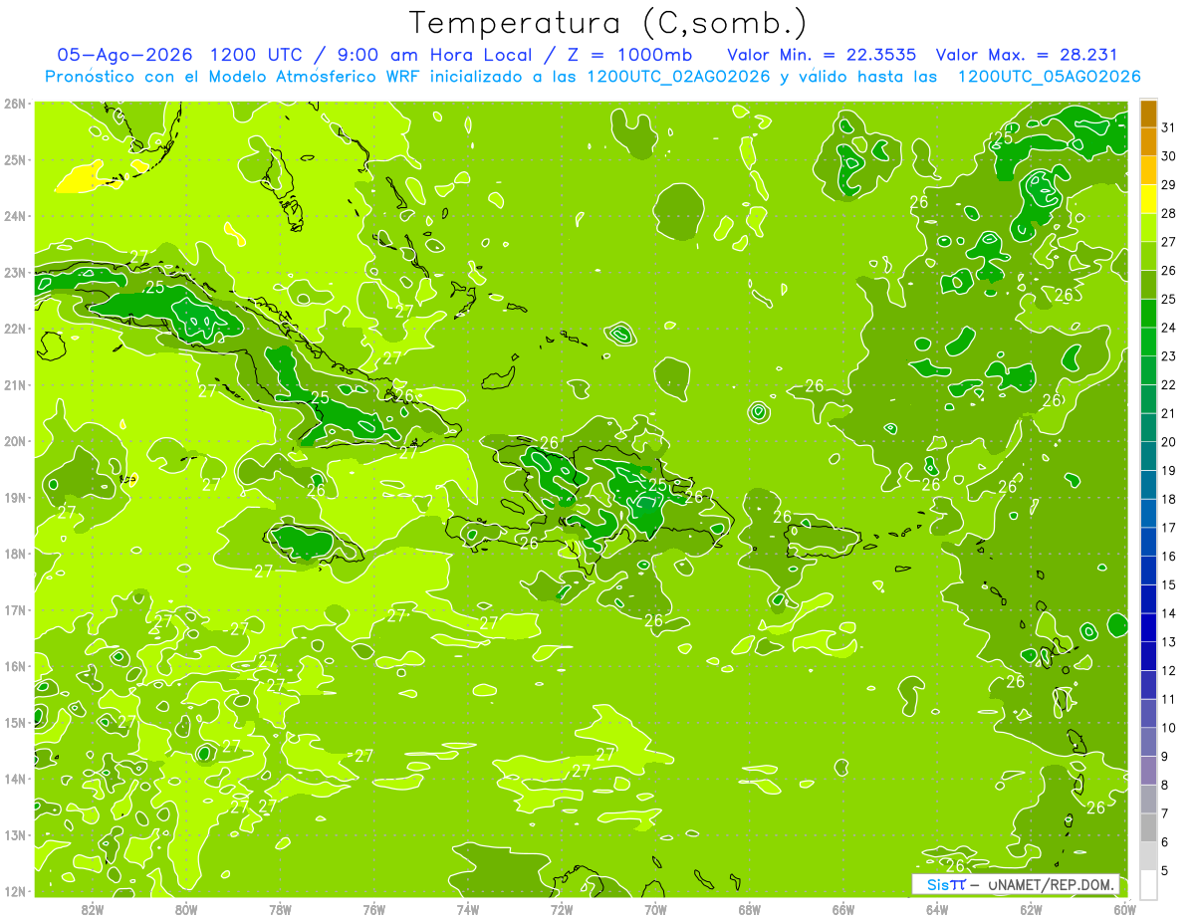Click the '1200UTC_05AGO2026' valid-until timestamp
Screen dimensions: 1195x923
coord(1049,77)
